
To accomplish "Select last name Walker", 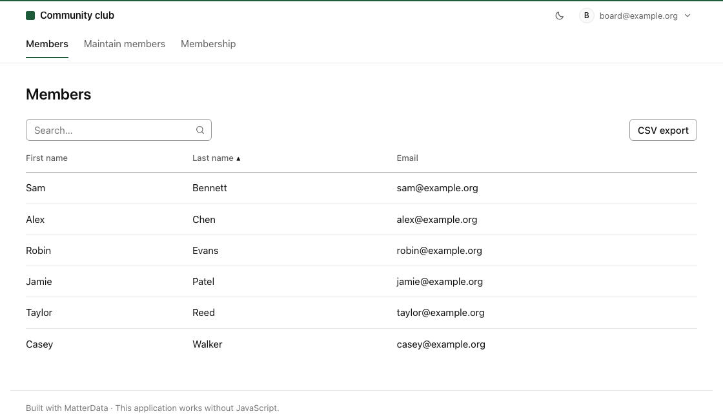I will coord(207,344).
